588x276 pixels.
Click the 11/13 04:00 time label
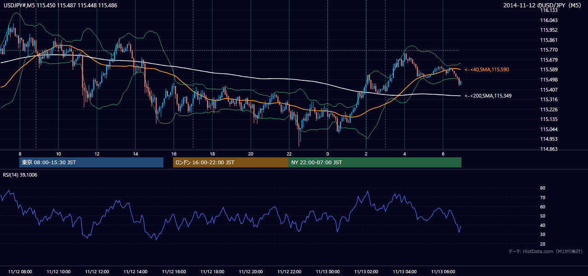pyautogui.click(x=404, y=272)
